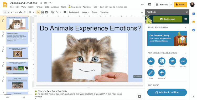Open the Present options dropdown arrow
197x100 pixels.
click(x=171, y=5)
